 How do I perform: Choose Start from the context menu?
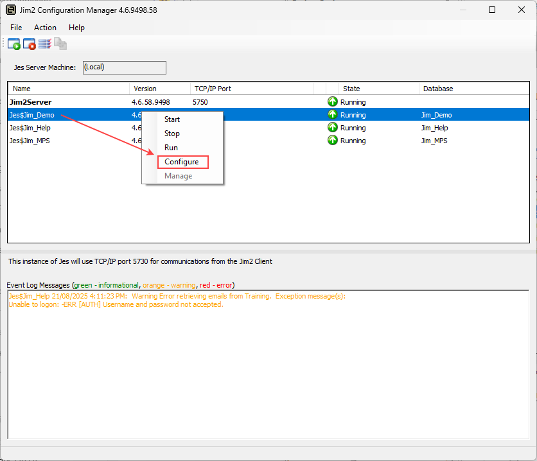[171, 119]
